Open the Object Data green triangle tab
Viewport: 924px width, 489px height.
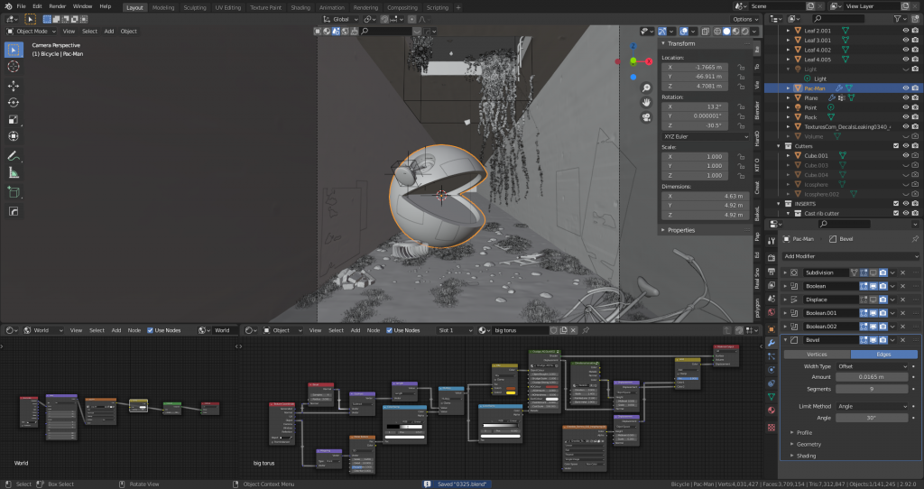(772, 397)
